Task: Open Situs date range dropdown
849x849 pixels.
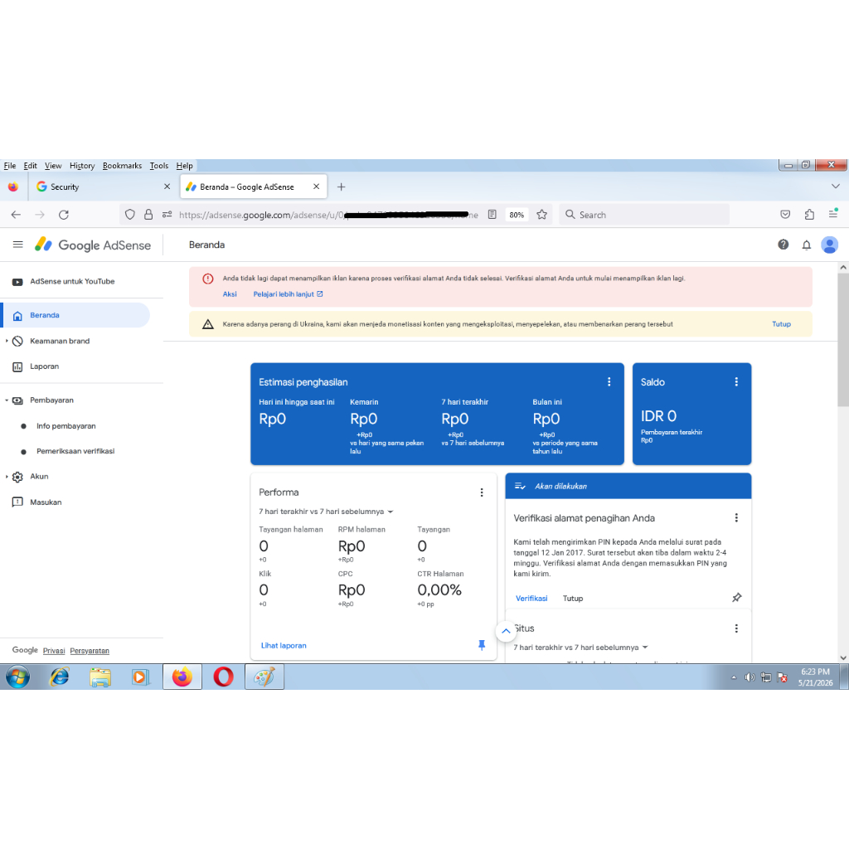Action: pyautogui.click(x=580, y=648)
